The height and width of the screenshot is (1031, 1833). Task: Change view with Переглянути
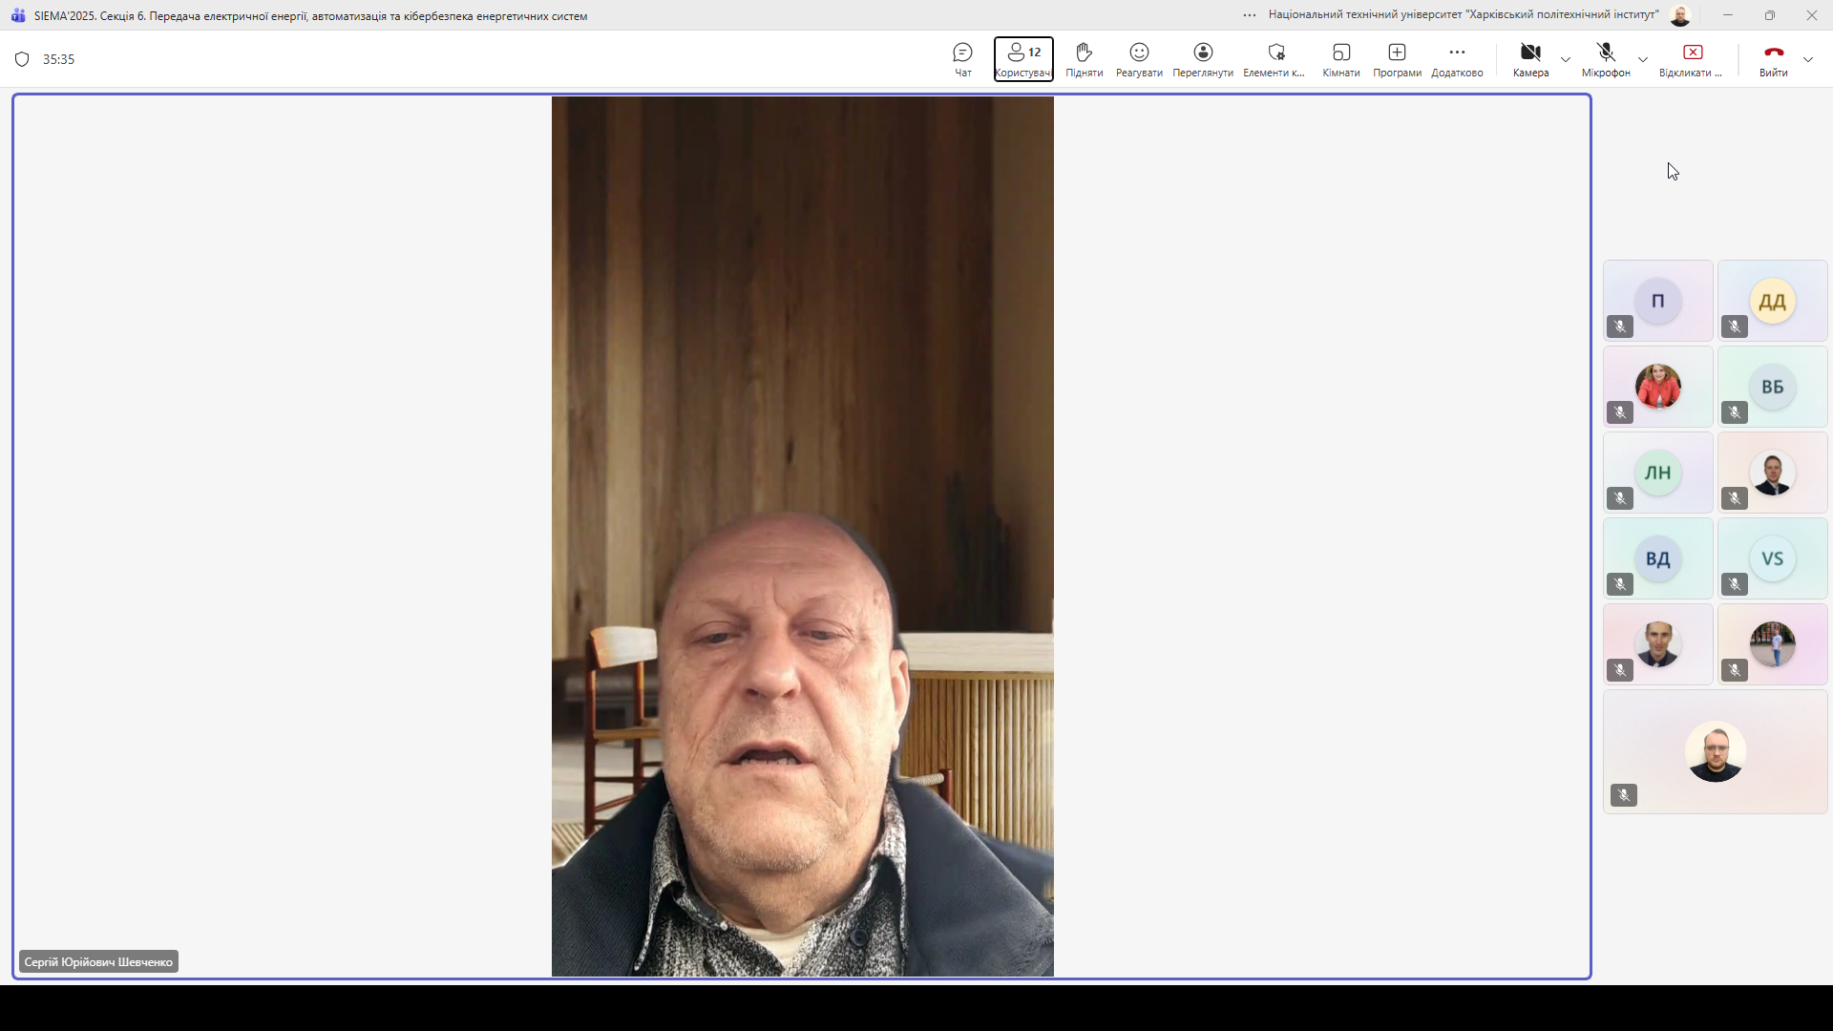tap(1202, 58)
